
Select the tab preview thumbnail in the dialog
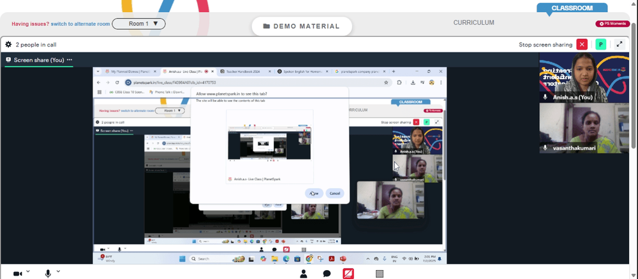[x=269, y=147]
